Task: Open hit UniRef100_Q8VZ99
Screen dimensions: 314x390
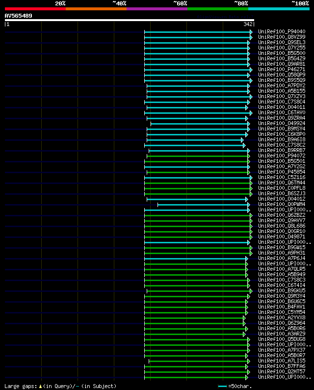Action: [x=282, y=37]
